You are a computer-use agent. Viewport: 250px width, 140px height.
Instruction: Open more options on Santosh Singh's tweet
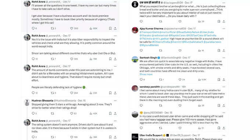pos(224,58)
